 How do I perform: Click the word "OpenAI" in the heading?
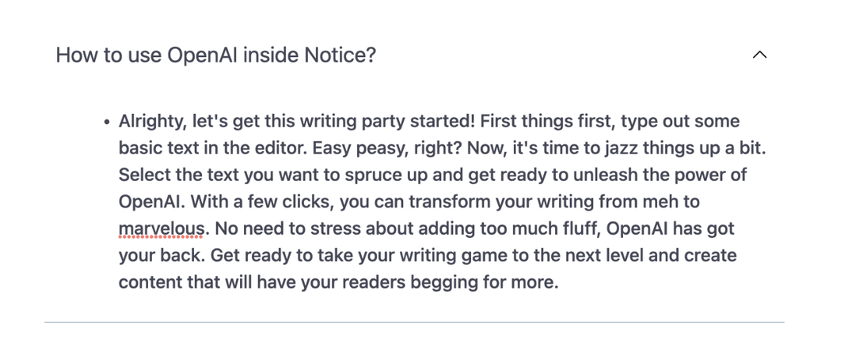click(203, 55)
